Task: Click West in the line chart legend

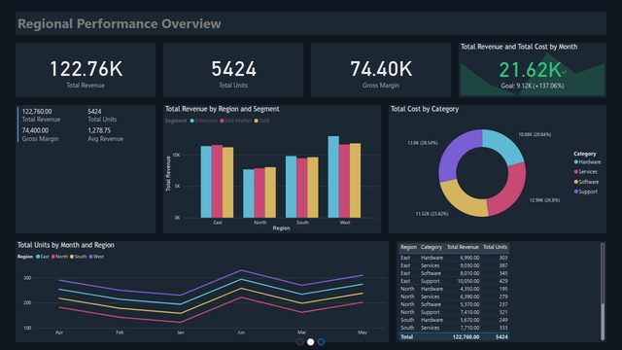Action: pyautogui.click(x=96, y=257)
